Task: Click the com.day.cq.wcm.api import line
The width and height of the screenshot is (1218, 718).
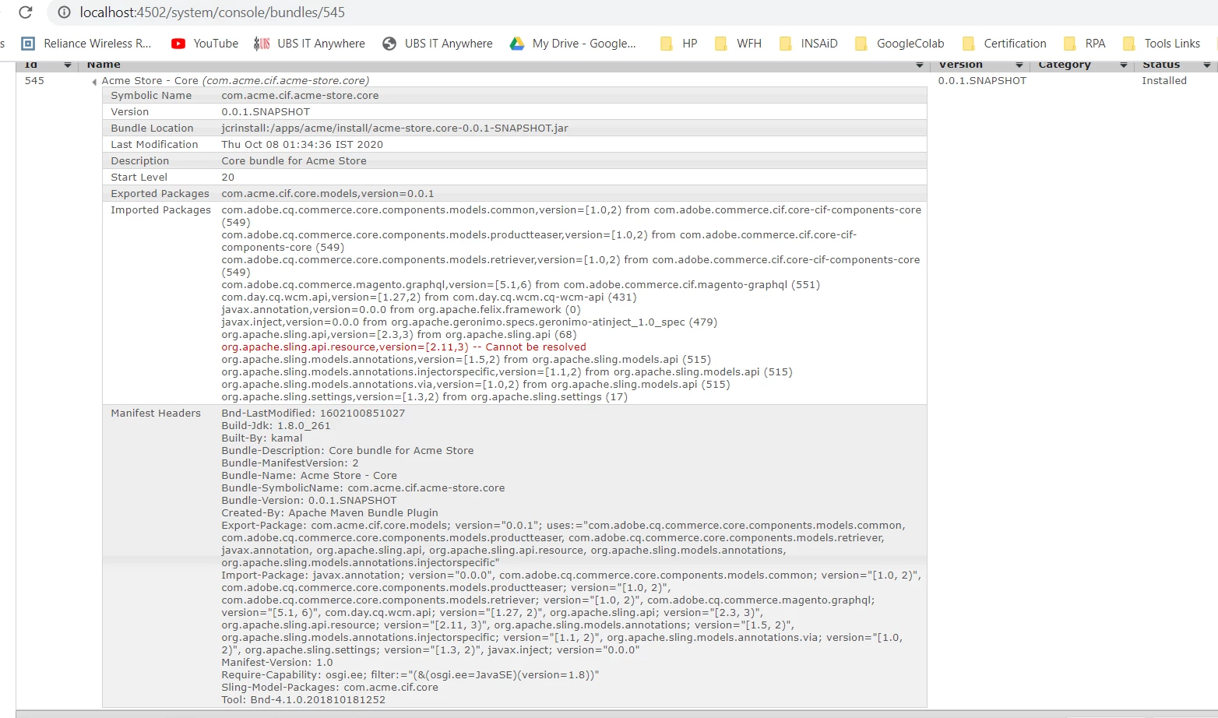Action: pos(429,297)
